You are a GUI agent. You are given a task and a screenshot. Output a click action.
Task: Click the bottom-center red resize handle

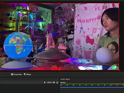tap(59, 70)
